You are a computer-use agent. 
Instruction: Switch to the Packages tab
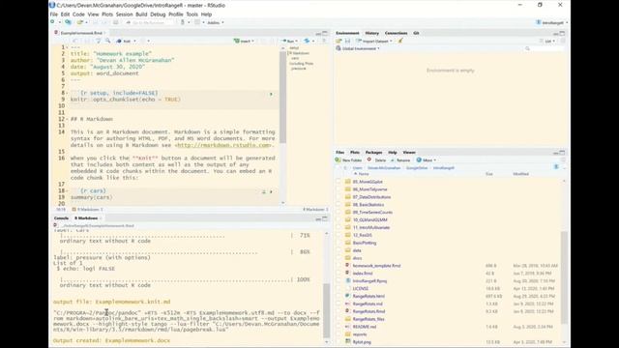(373, 153)
